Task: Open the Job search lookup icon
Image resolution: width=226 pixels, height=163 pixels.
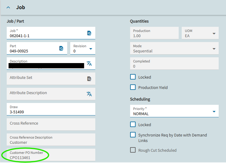Action: click(x=89, y=33)
